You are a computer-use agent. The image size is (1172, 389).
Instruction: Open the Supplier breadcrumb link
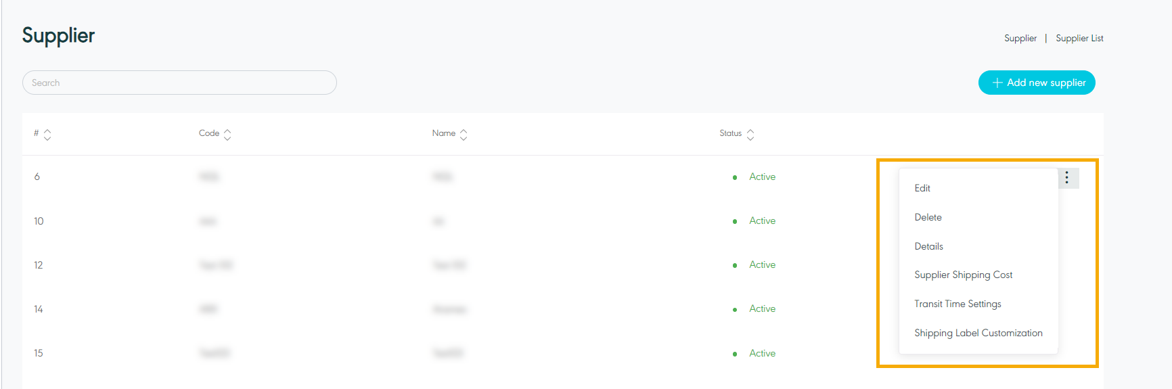click(x=1020, y=39)
